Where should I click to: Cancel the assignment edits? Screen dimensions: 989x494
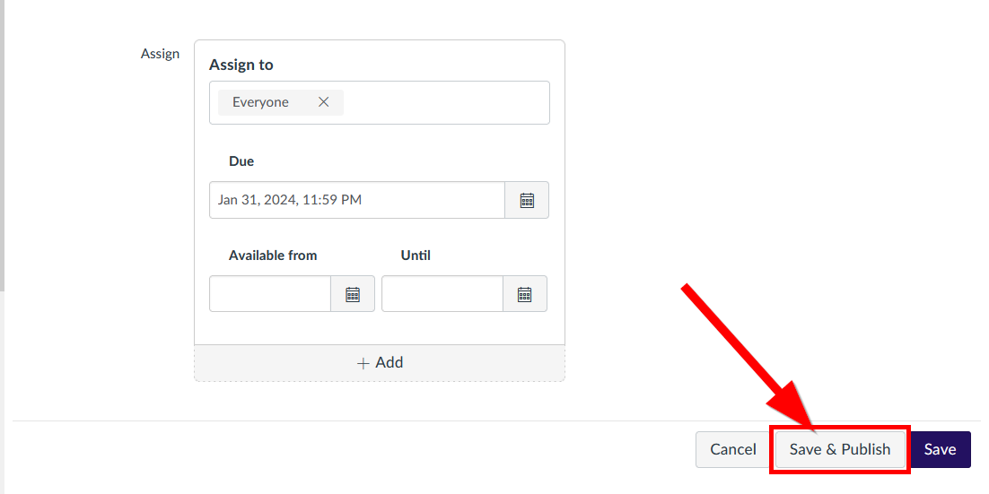coord(733,449)
